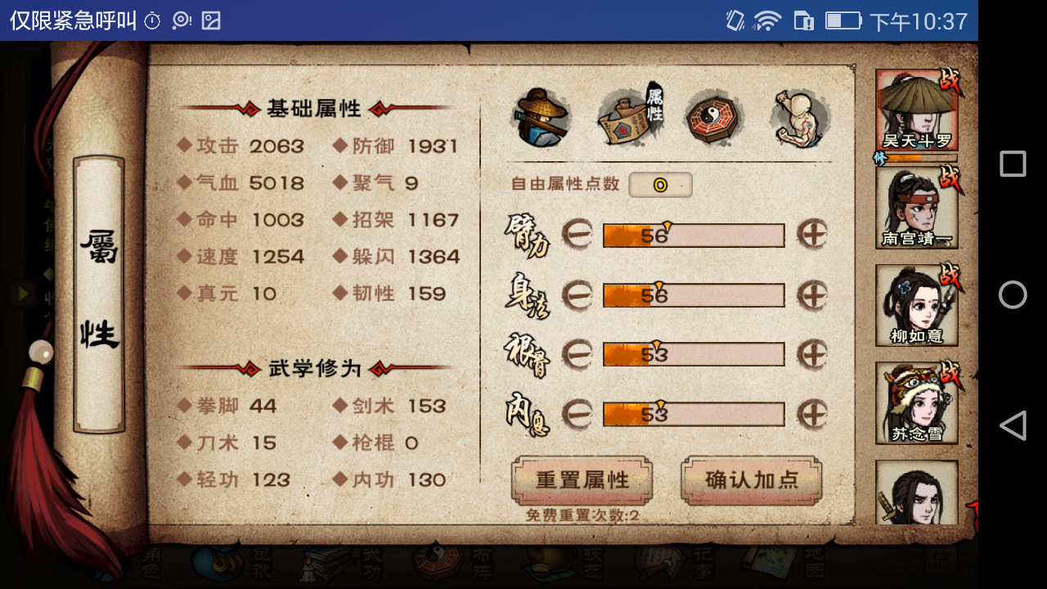
Task: Open the meridian body figure icon
Action: coord(801,117)
